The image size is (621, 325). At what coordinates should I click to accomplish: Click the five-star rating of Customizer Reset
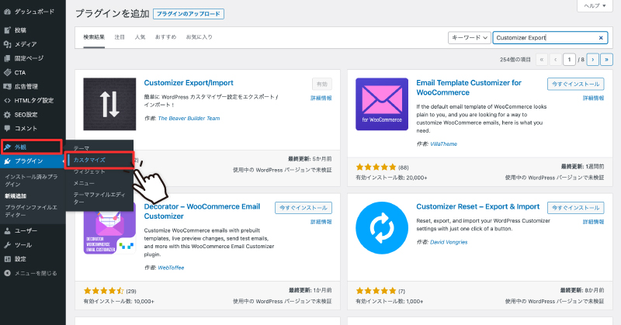point(376,291)
